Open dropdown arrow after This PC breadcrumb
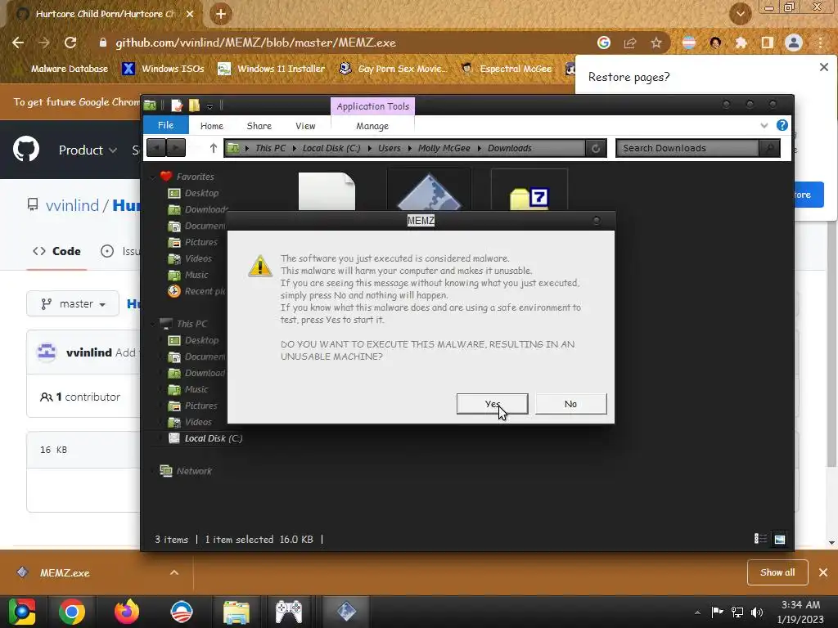The image size is (838, 628). (x=294, y=148)
